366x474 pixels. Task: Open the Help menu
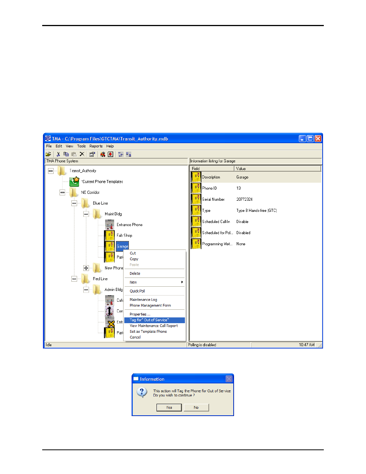(110, 146)
